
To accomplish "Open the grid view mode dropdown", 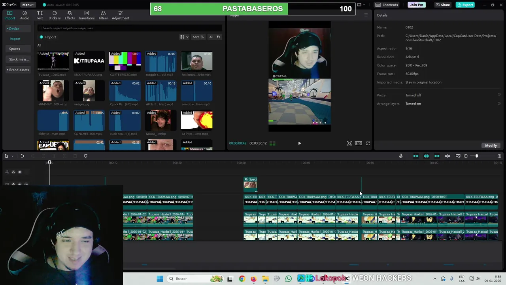I will (184, 37).
